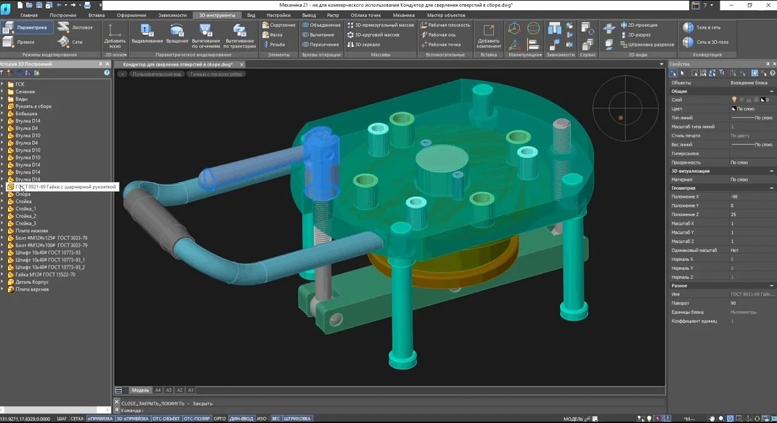Select the 3D-зеркало mirror tool
777x423 pixels.
point(363,44)
